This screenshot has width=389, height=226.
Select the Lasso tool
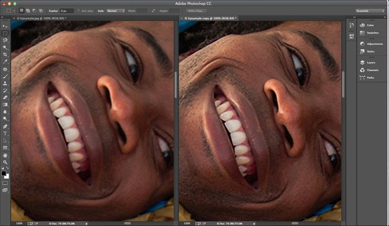5,40
